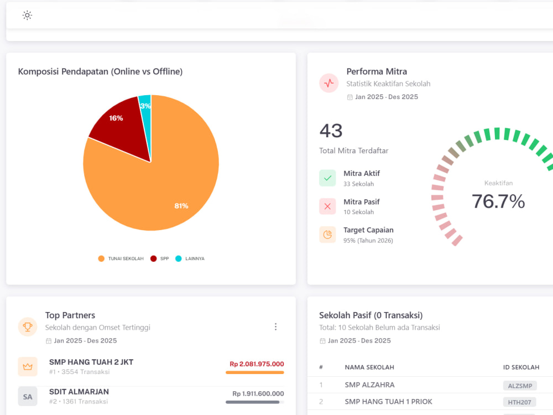Click the orange progress bar under Rp 2.081.975.000

click(254, 372)
